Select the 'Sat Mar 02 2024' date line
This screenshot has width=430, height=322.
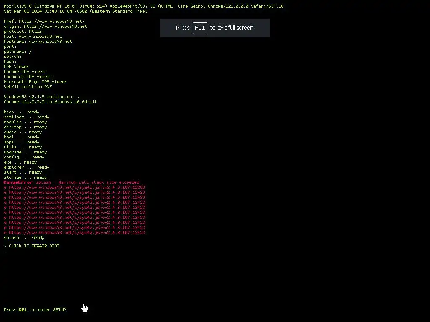(76, 11)
